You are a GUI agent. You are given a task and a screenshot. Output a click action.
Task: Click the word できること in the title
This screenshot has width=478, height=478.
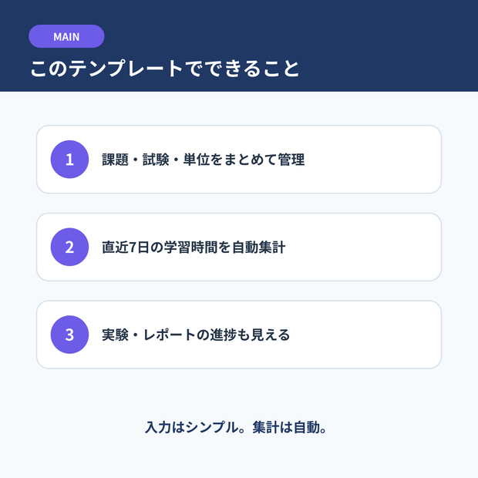[x=242, y=69]
